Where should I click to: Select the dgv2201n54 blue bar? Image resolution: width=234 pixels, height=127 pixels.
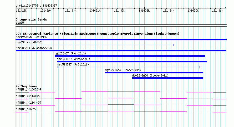[154, 73]
